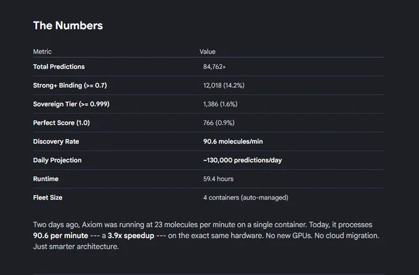Screen dimensions: 419x275
Task: Click the Total Predictions row label
Action: 59,66
